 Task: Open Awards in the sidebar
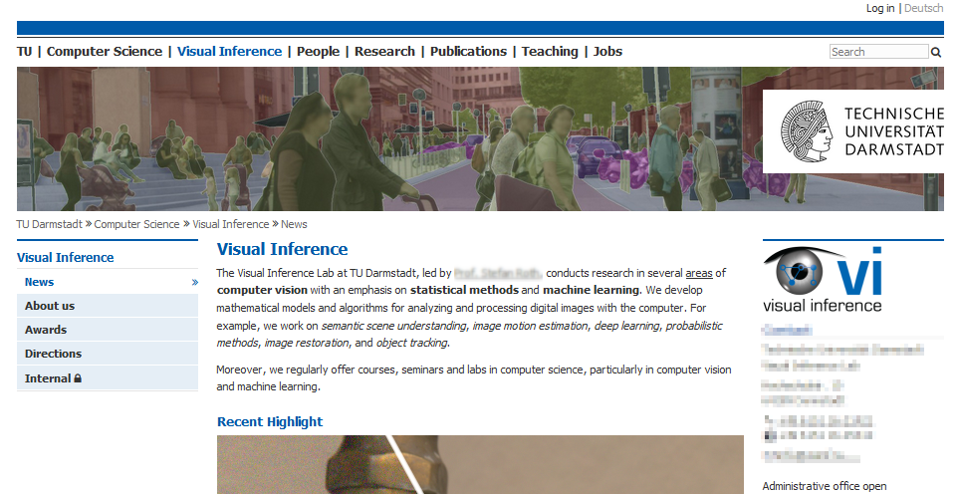108,330
